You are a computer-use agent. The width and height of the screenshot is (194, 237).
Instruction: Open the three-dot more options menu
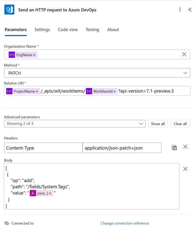[180, 9]
